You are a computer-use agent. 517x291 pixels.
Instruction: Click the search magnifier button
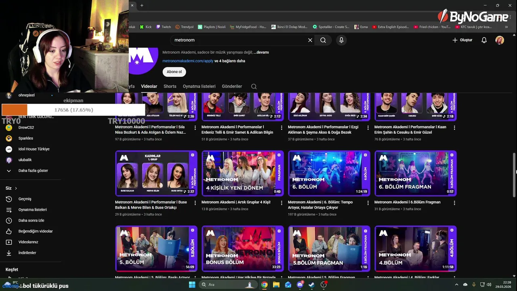click(x=323, y=40)
